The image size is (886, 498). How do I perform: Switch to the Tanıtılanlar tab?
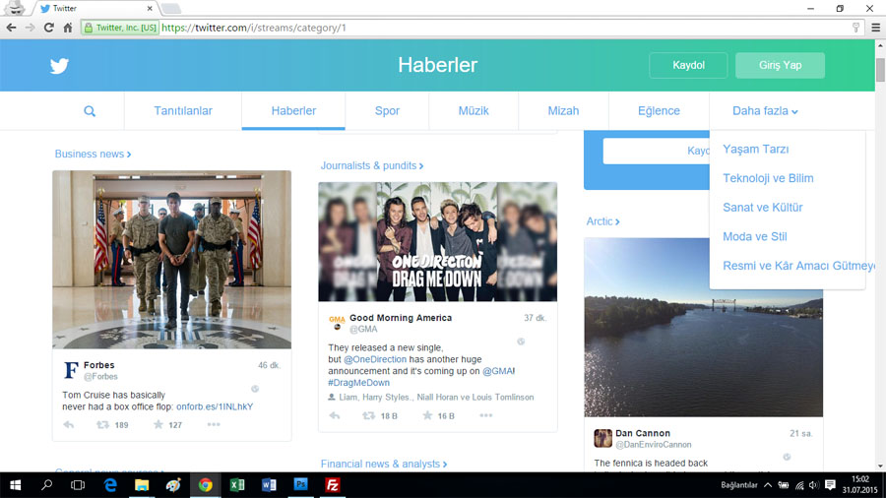[183, 111]
